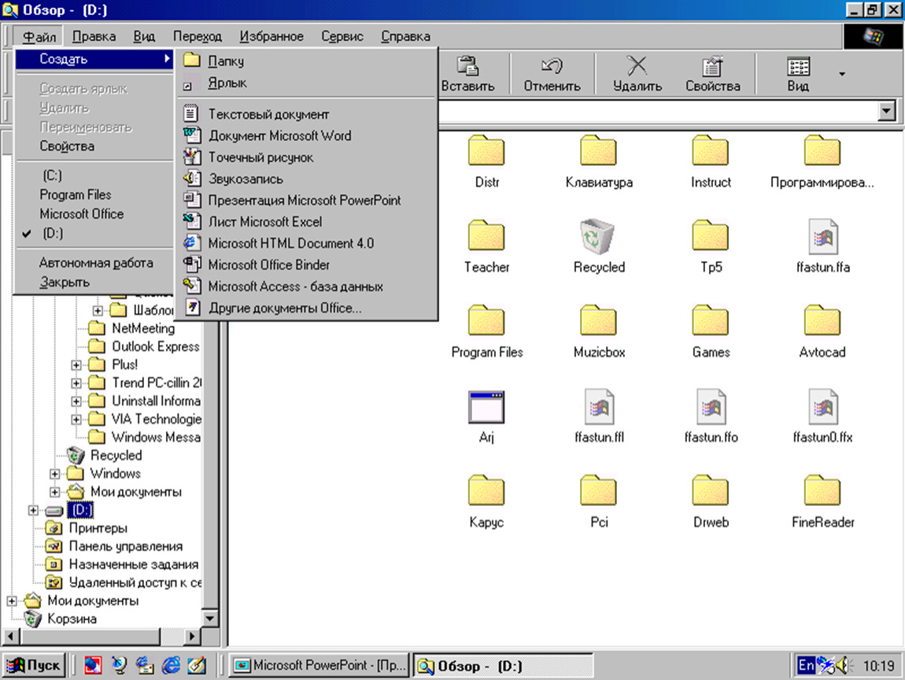
Task: Open the address bar dropdown arrow
Action: pos(886,111)
